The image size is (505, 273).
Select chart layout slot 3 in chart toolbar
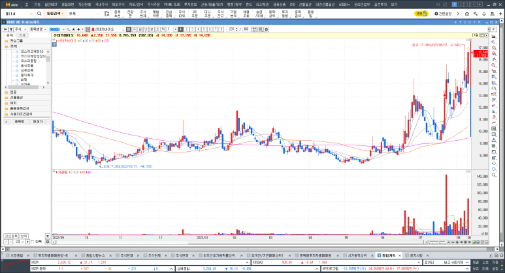[x=192, y=29]
